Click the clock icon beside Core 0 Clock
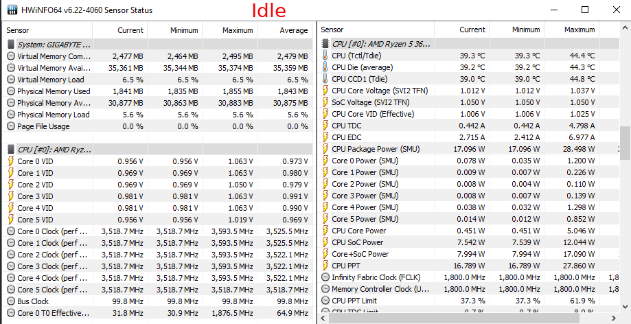 pyautogui.click(x=11, y=231)
